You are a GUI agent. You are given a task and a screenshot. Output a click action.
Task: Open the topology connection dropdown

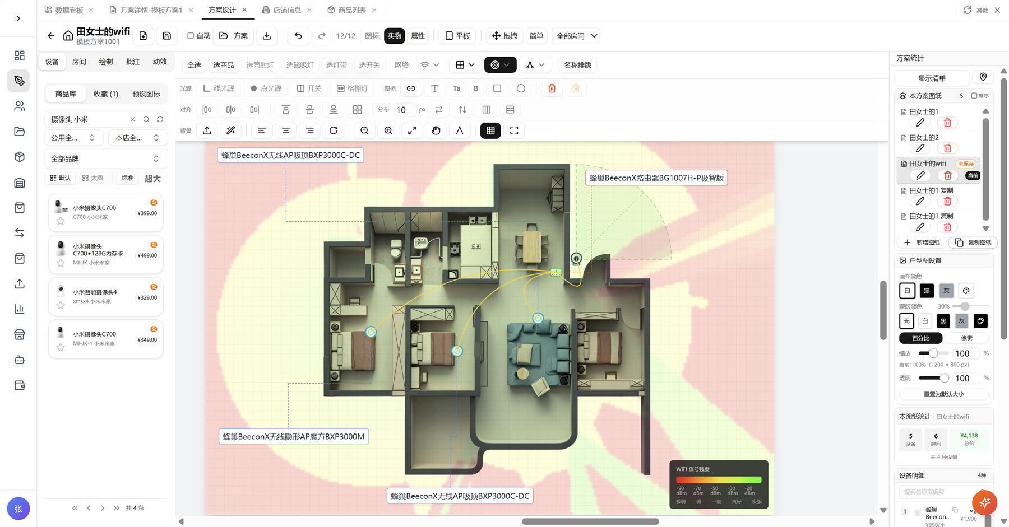[535, 65]
